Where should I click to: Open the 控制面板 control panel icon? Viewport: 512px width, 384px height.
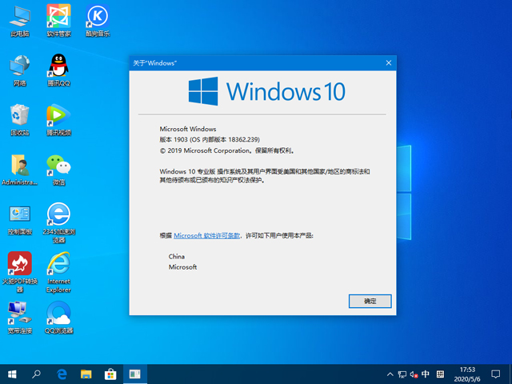tap(20, 221)
